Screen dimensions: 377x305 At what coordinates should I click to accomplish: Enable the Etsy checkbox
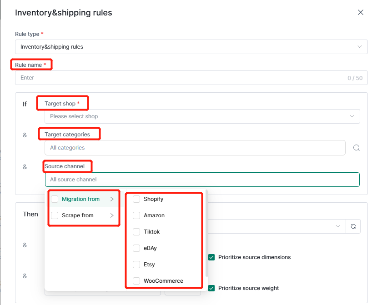click(x=136, y=265)
